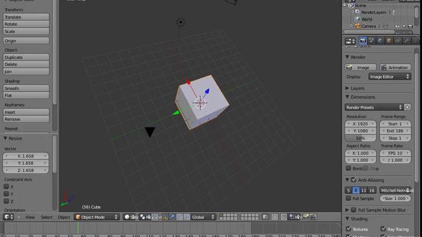Switch to the Constraints chain-link tab
The height and width of the screenshot is (237, 422).
point(398,41)
